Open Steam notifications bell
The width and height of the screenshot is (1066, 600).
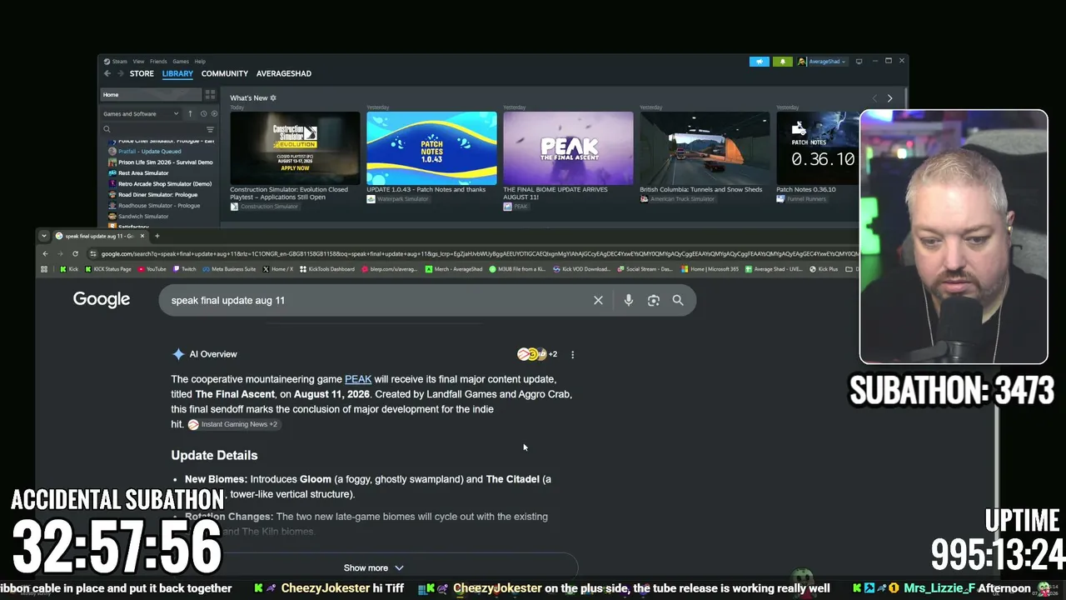click(783, 62)
